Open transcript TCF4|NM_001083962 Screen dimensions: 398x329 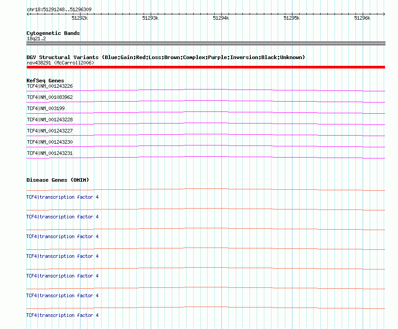pyautogui.click(x=50, y=97)
